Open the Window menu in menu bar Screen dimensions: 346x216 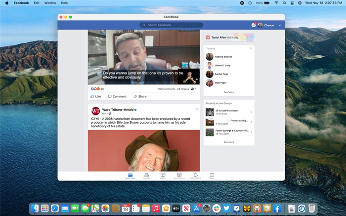(50, 3)
